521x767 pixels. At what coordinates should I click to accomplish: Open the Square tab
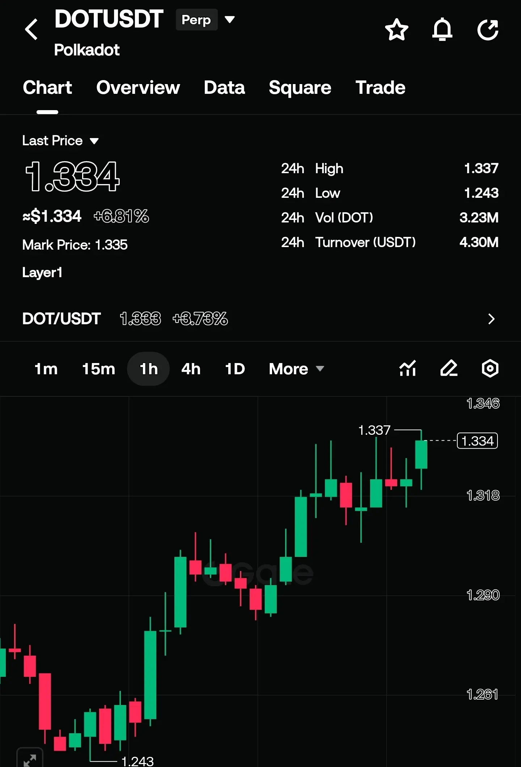point(300,88)
